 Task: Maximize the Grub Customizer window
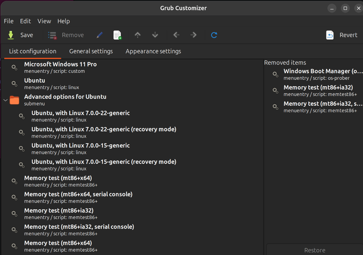click(x=345, y=8)
